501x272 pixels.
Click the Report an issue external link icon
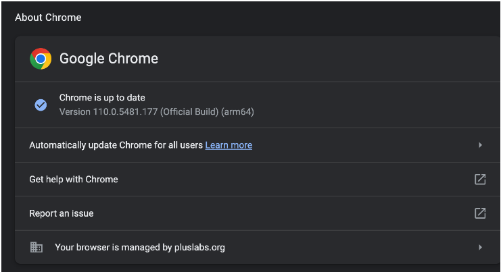click(479, 213)
